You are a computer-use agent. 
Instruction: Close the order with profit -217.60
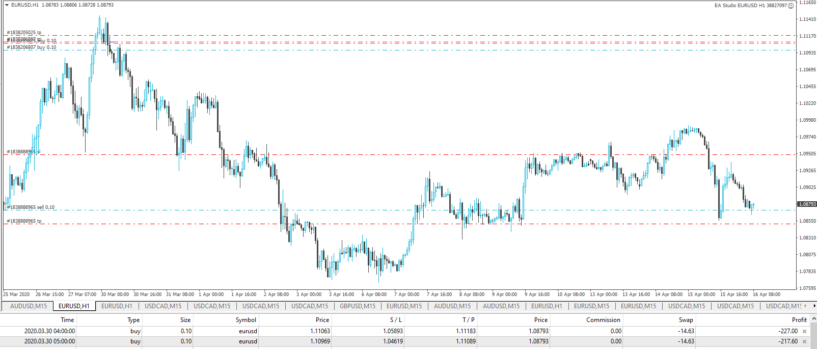805,341
